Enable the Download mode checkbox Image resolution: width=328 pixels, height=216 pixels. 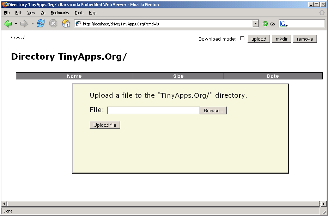242,38
